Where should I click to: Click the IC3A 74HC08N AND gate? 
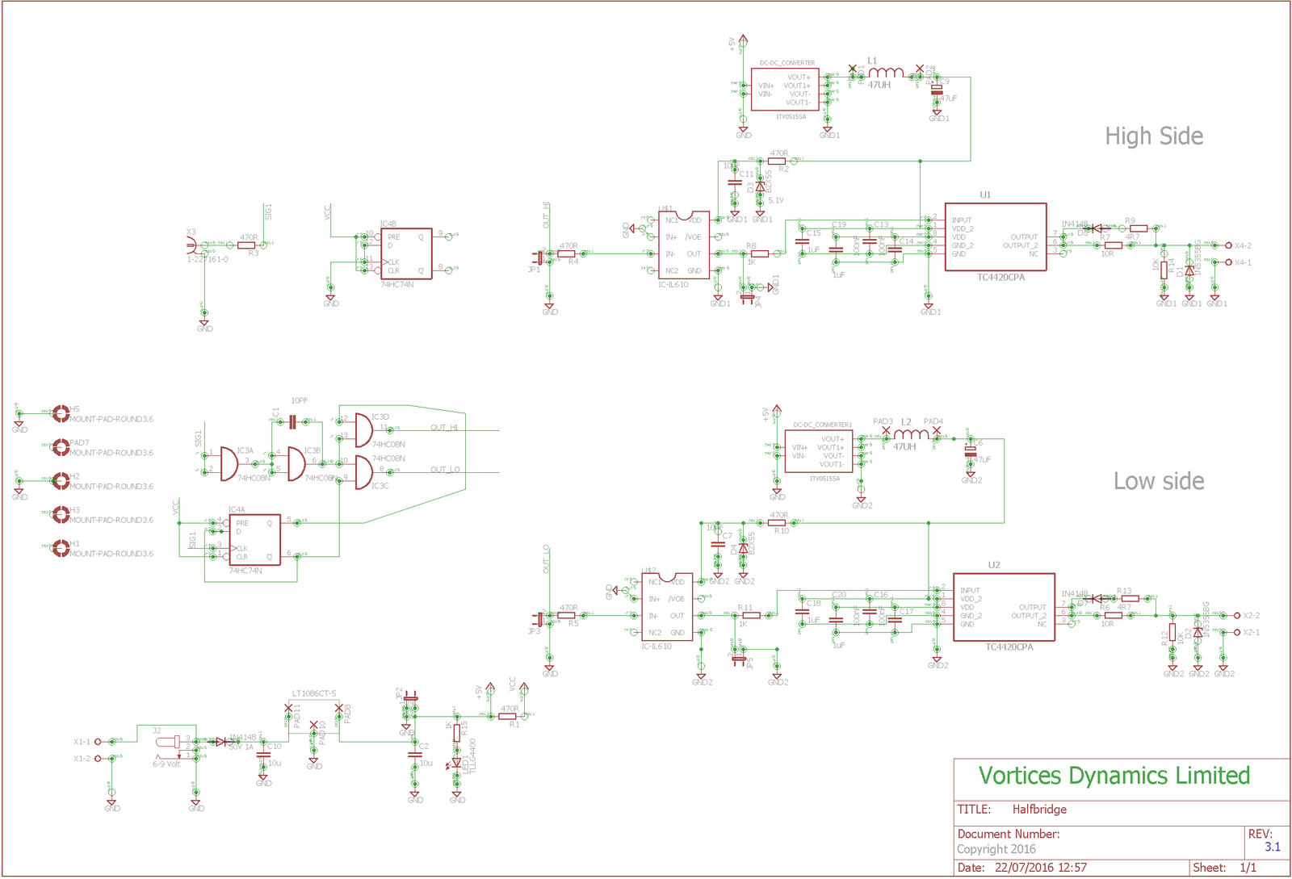[x=229, y=464]
